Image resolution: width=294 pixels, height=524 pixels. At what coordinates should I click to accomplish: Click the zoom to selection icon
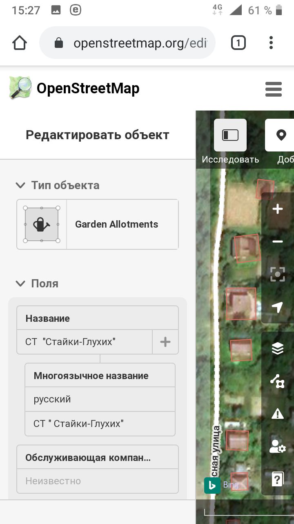coord(278,274)
